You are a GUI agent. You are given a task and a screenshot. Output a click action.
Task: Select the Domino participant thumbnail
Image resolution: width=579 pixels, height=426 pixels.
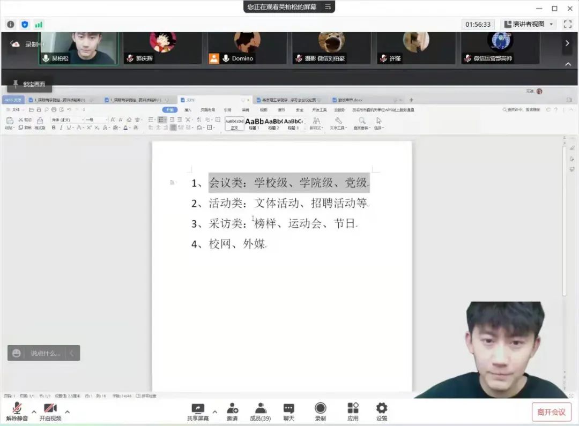point(247,48)
